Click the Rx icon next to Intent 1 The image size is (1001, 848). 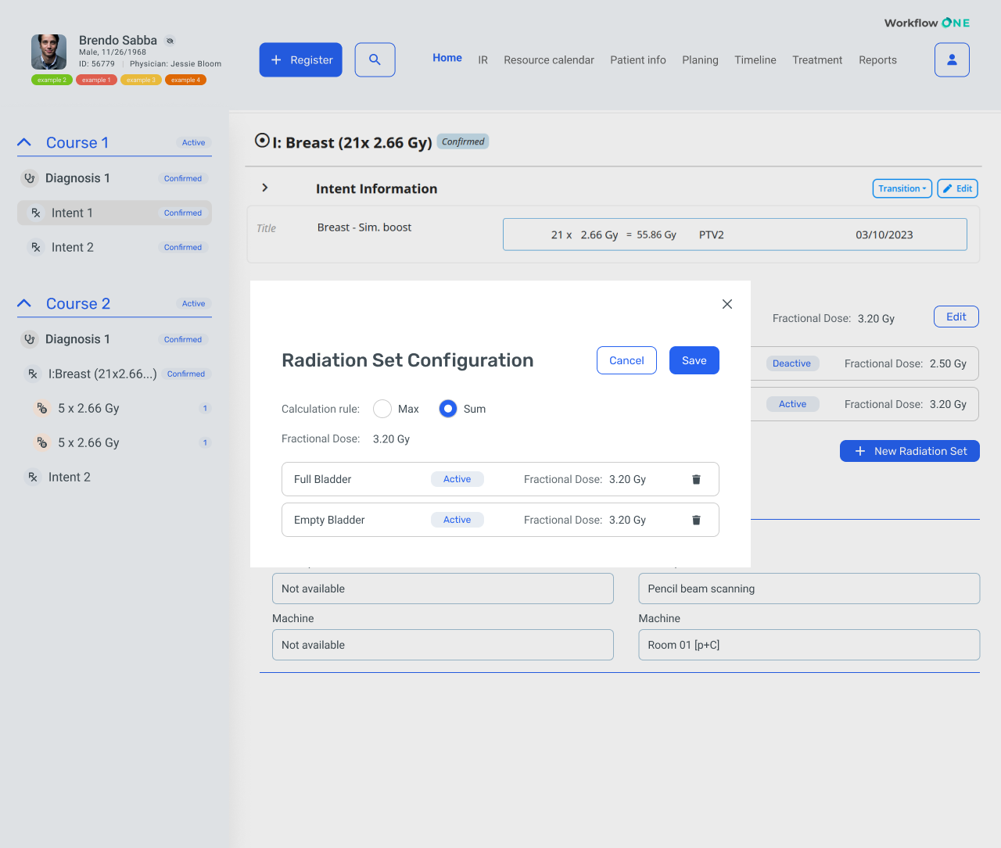pyautogui.click(x=36, y=213)
